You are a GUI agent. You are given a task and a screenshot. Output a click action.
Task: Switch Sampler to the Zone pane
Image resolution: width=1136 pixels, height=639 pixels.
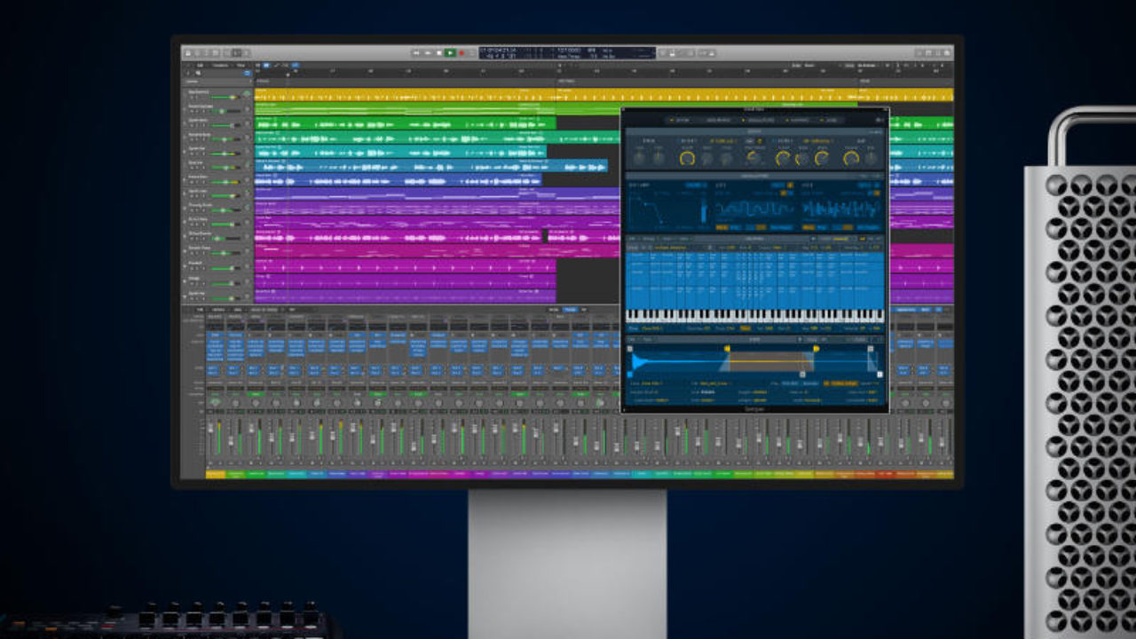coord(829,120)
